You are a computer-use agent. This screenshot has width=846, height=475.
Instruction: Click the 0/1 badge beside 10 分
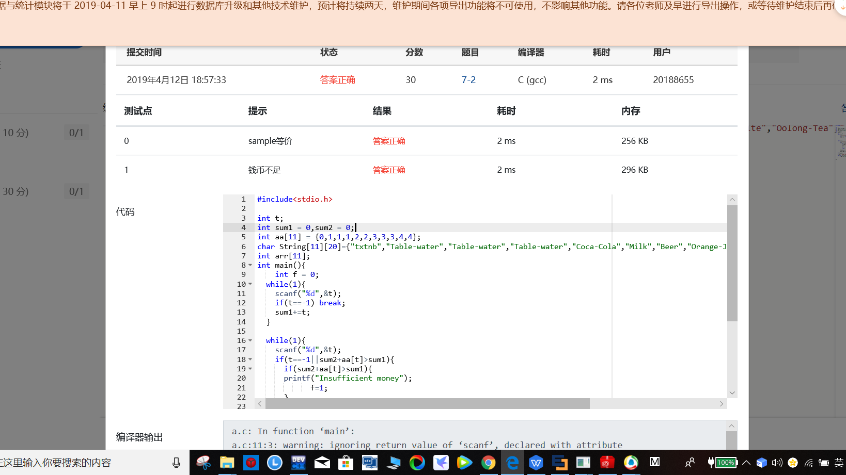[76, 133]
